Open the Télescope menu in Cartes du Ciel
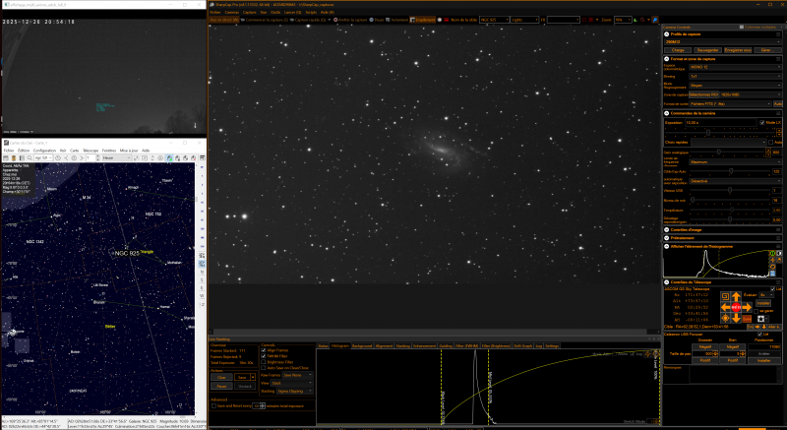787x430 pixels. pos(91,151)
